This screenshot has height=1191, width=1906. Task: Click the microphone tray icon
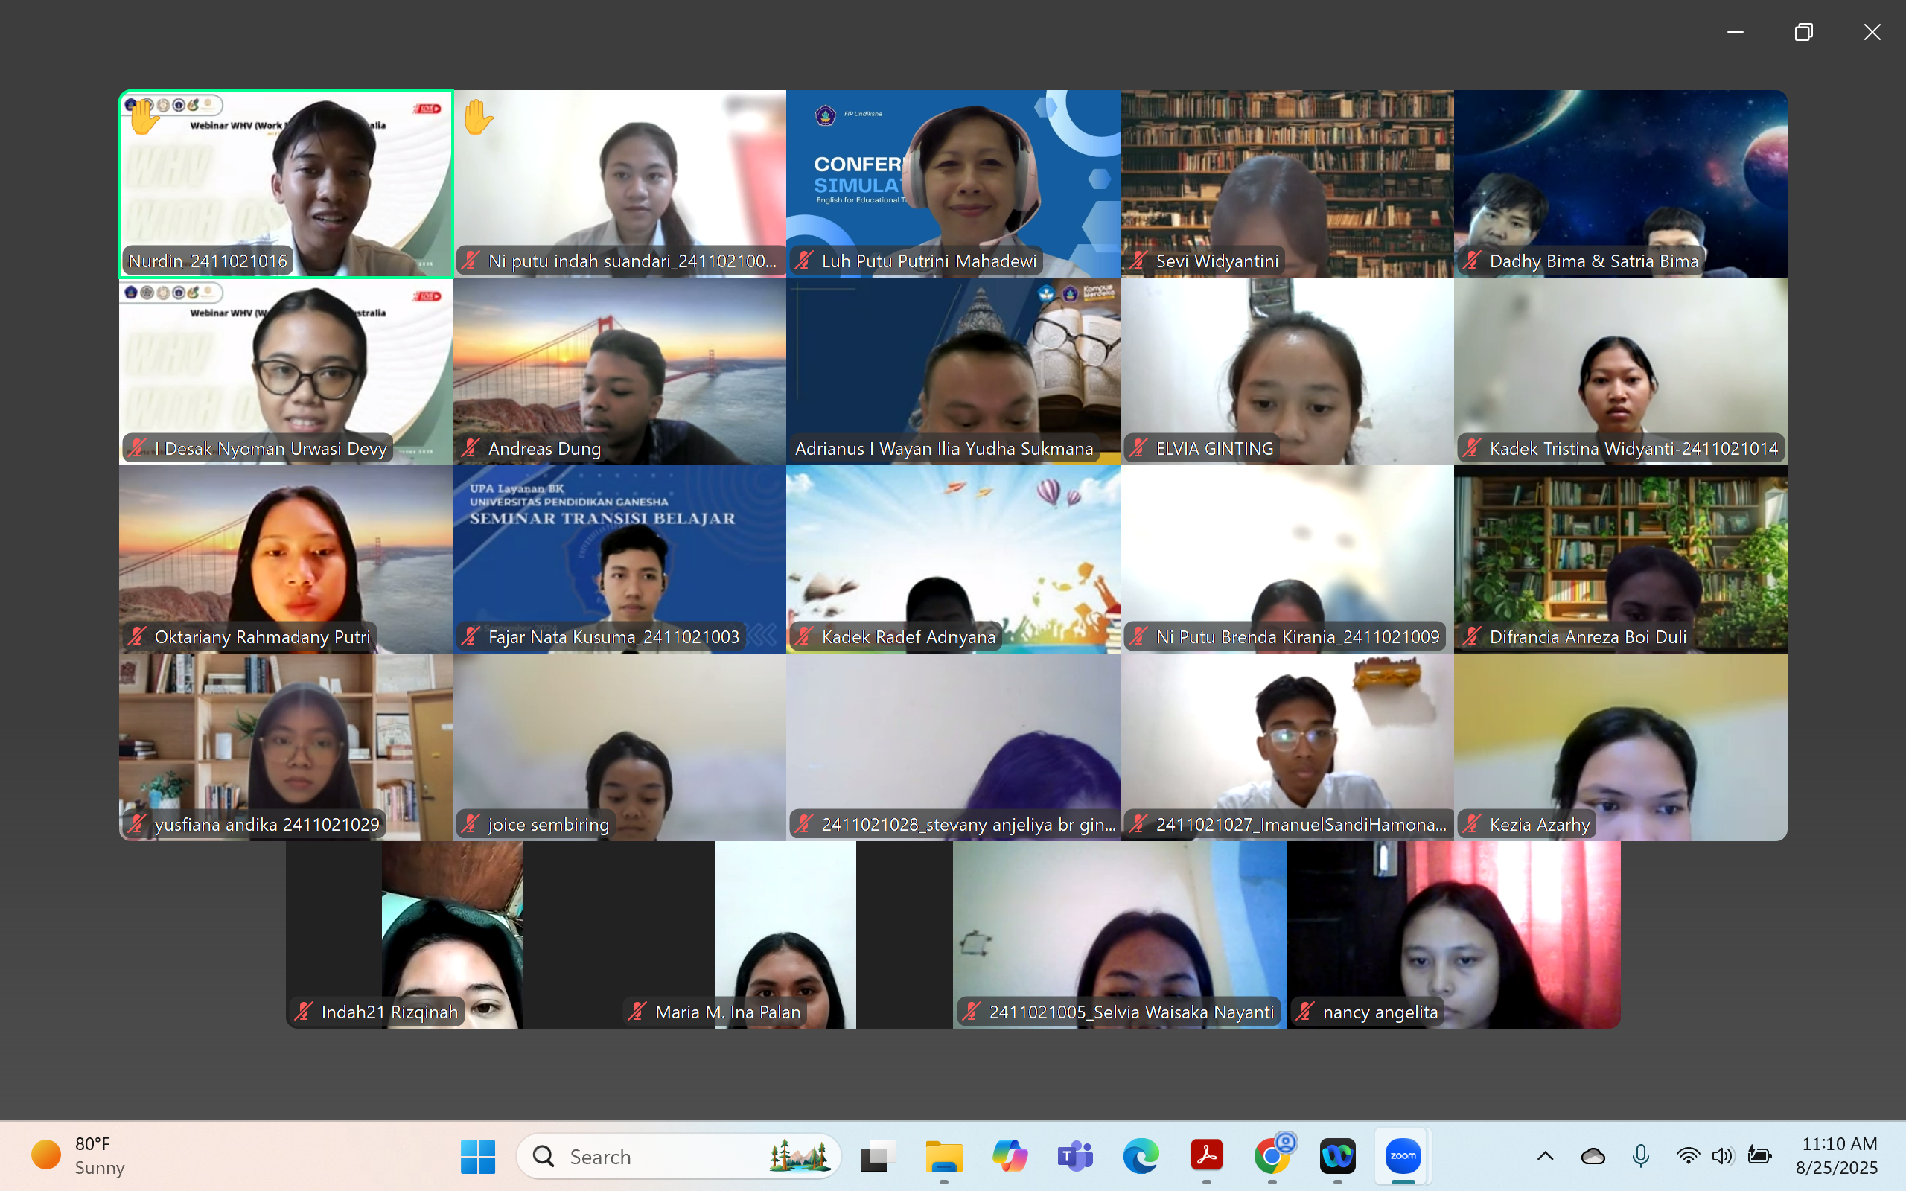click(1641, 1155)
